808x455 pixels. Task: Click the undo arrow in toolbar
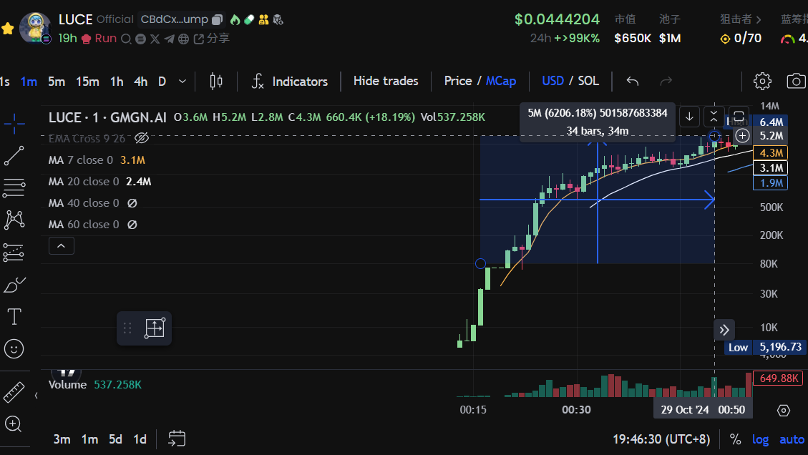[x=632, y=81]
